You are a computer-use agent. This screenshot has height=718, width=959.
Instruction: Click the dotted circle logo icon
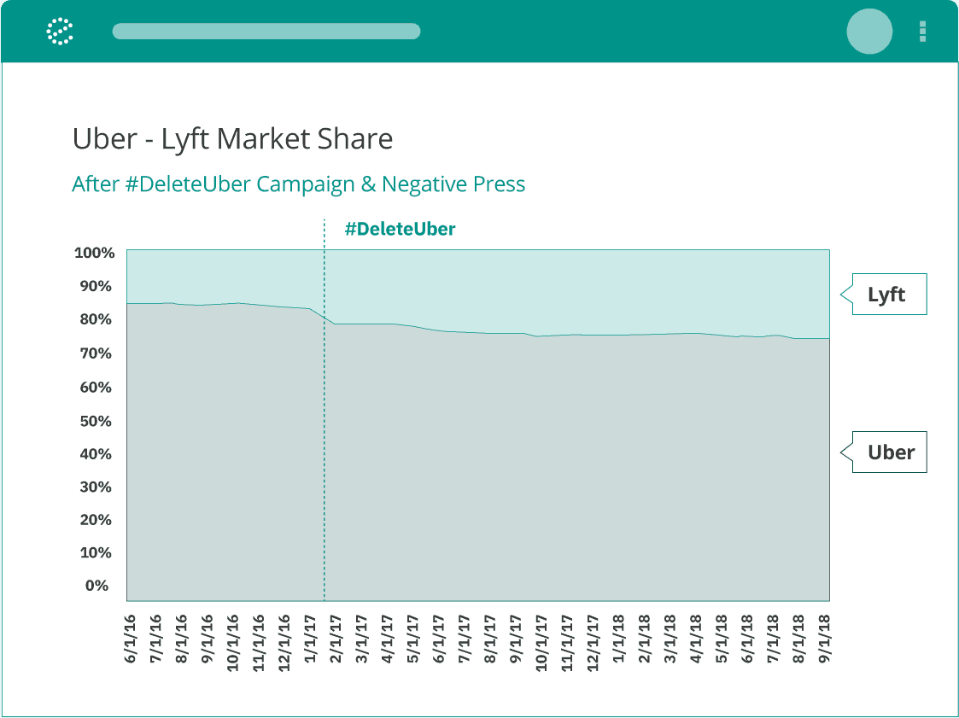point(59,31)
